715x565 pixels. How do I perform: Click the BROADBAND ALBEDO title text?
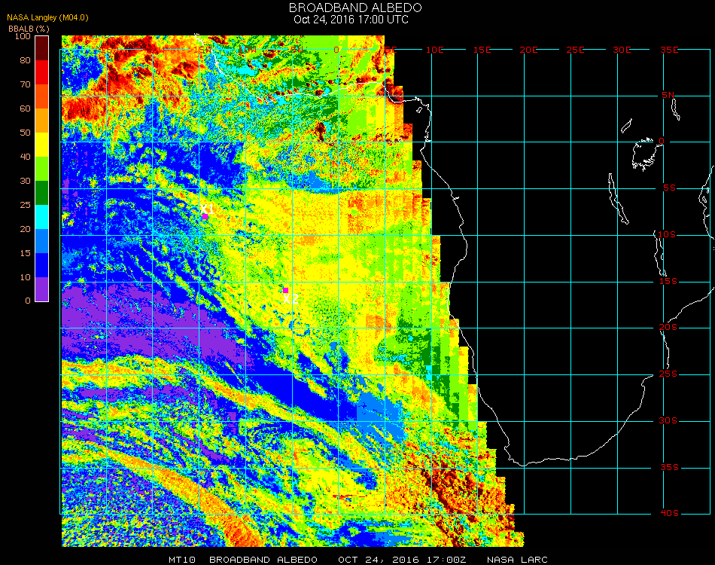[355, 8]
